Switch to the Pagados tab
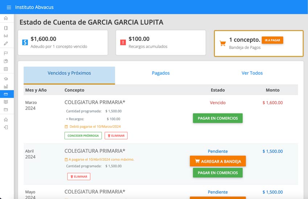 tap(161, 73)
